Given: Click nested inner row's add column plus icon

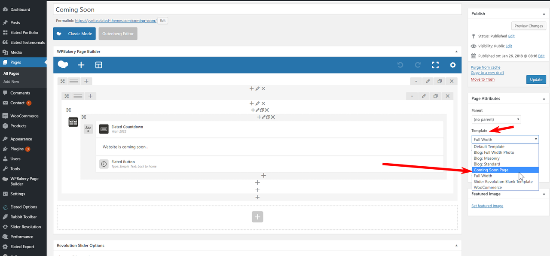Looking at the screenshot, I should pos(90,96).
